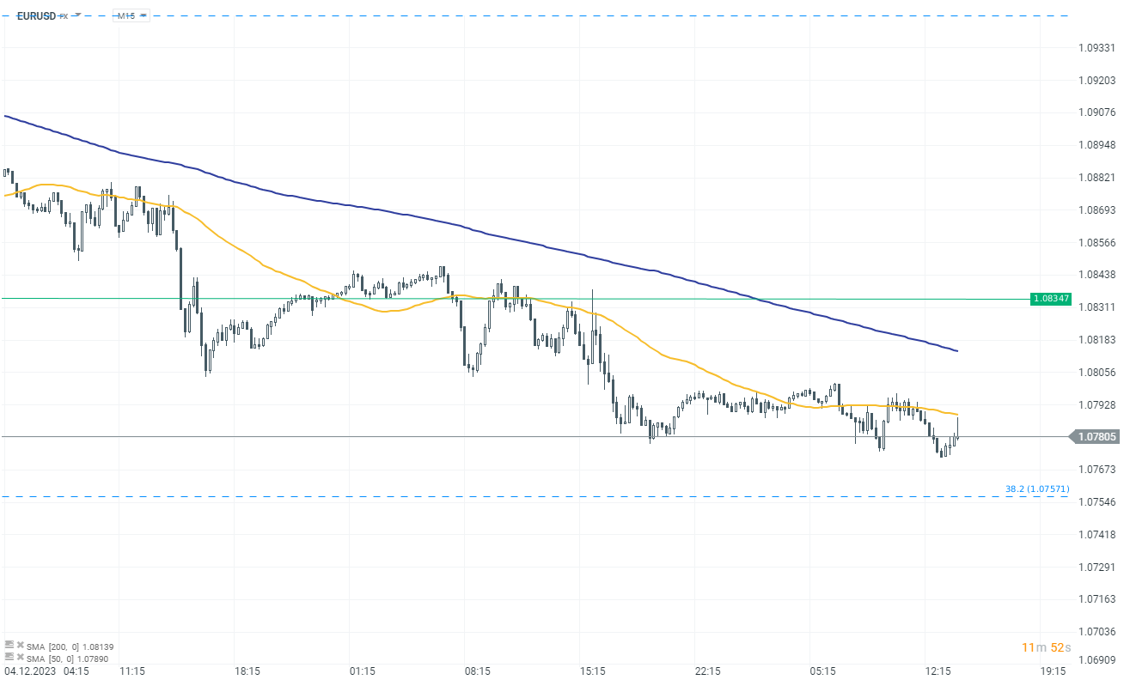The width and height of the screenshot is (1130, 686).
Task: Remove the SMA 200 indicator
Action: click(x=20, y=645)
